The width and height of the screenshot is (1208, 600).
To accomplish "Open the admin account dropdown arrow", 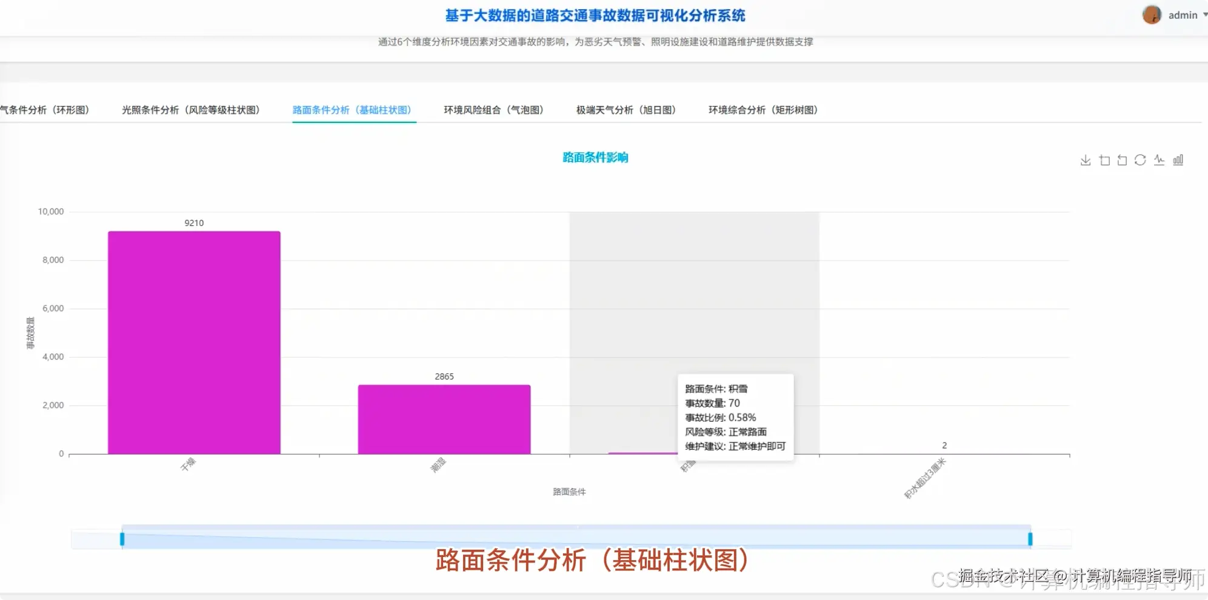I will click(1203, 15).
